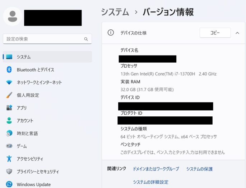Go to ネットワークとインターネット settings
246x188 pixels.
[47, 82]
